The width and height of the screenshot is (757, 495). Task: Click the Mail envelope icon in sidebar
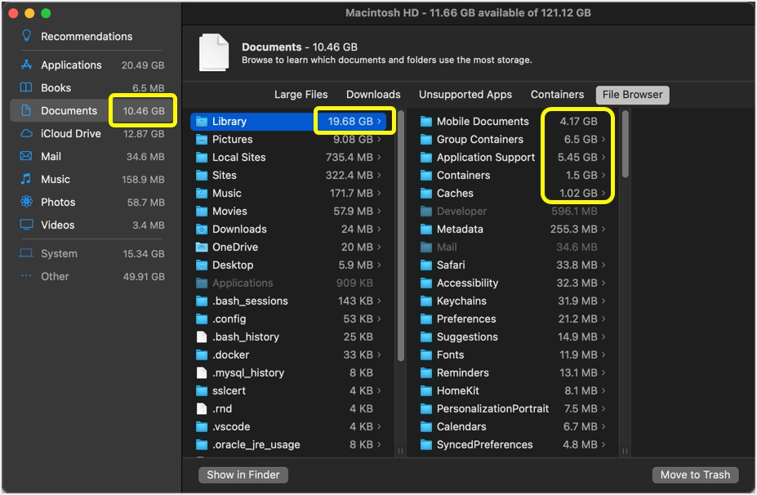[x=26, y=156]
